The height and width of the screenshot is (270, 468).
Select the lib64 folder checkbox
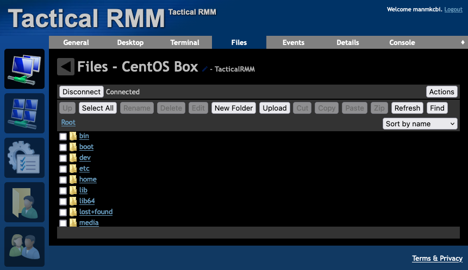(x=63, y=202)
